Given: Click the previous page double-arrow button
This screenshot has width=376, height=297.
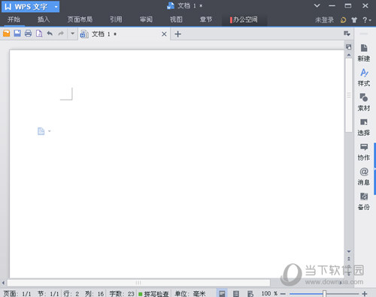Looking at the screenshot, I should tap(349, 259).
